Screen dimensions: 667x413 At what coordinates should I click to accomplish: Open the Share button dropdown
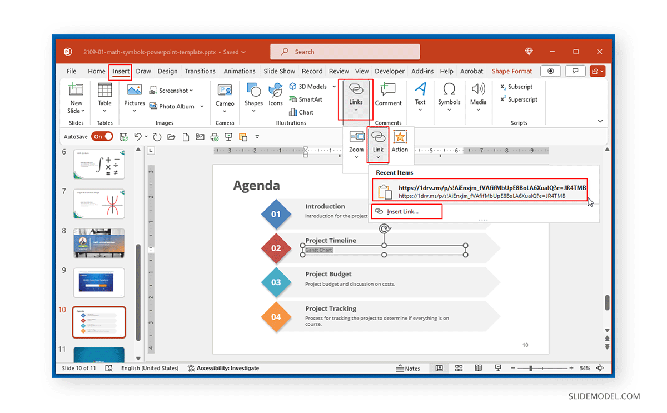tap(598, 71)
